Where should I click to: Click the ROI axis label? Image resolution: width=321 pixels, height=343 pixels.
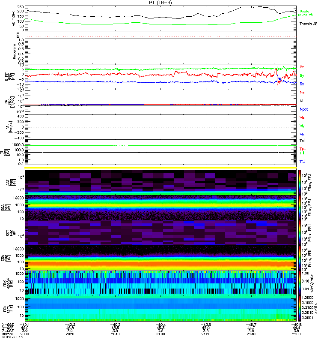pyautogui.click(x=18, y=35)
